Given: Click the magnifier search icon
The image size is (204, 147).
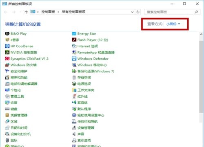Looking at the screenshot, I should point(196,12).
